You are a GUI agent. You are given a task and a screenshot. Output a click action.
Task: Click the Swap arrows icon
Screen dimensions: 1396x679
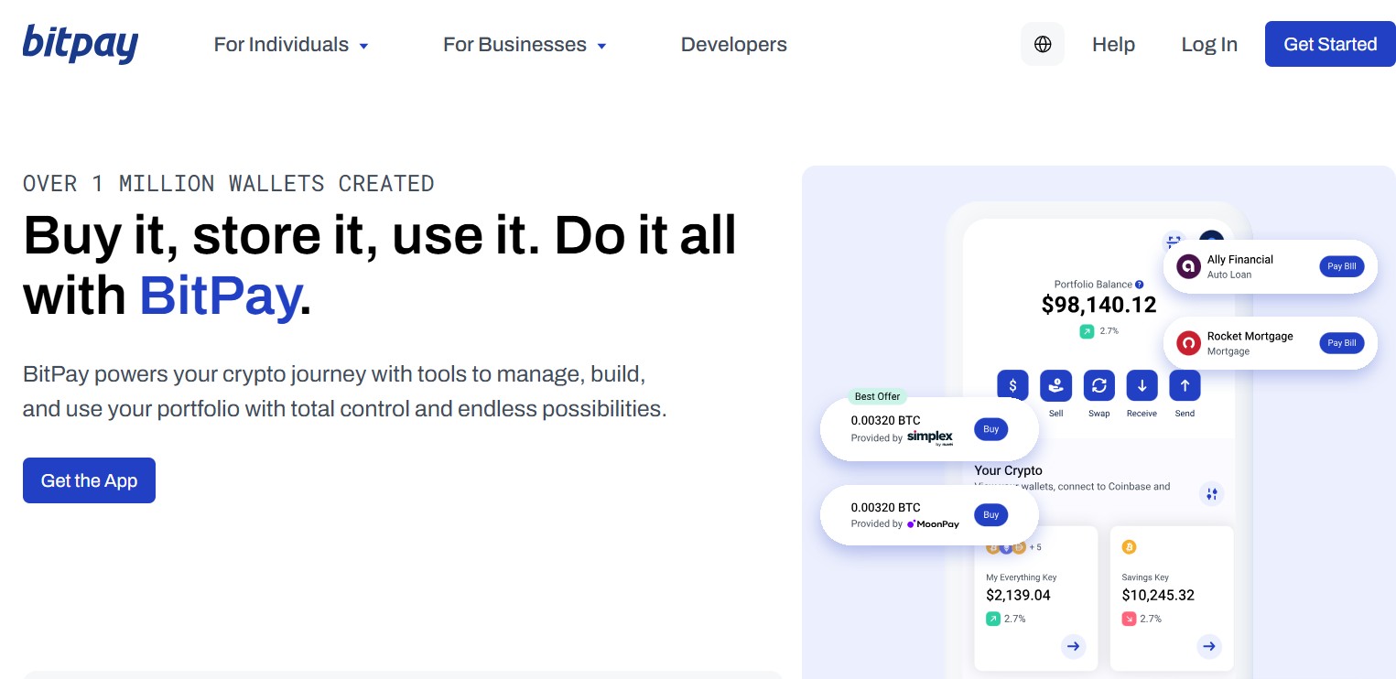[x=1099, y=385]
